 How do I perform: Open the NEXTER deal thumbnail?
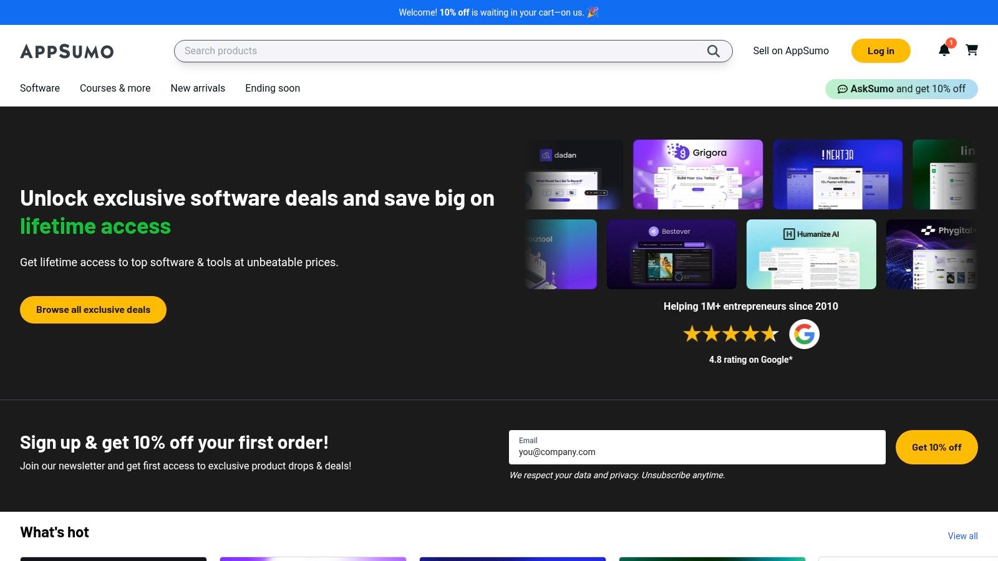point(838,175)
